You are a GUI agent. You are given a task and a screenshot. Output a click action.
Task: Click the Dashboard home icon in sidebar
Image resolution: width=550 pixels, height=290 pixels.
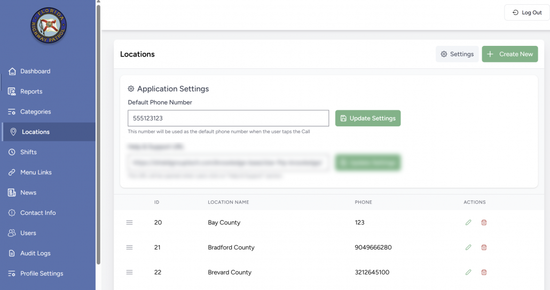(x=12, y=71)
